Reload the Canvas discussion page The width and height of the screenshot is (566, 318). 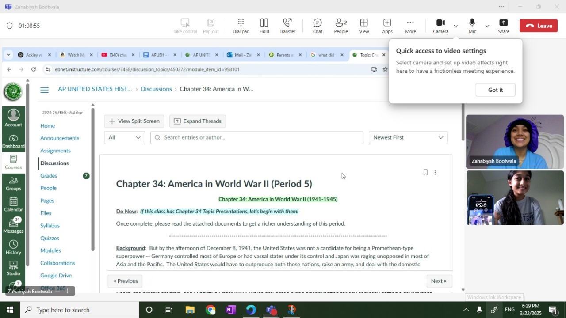tap(34, 69)
